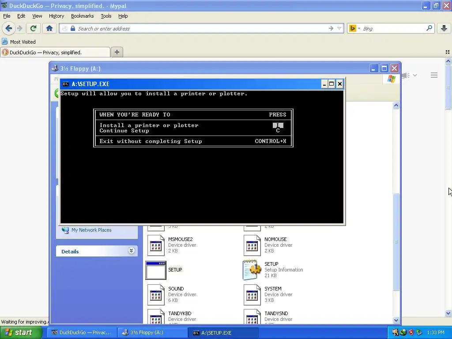Open the Most Visited bookmarks folder

(x=19, y=42)
